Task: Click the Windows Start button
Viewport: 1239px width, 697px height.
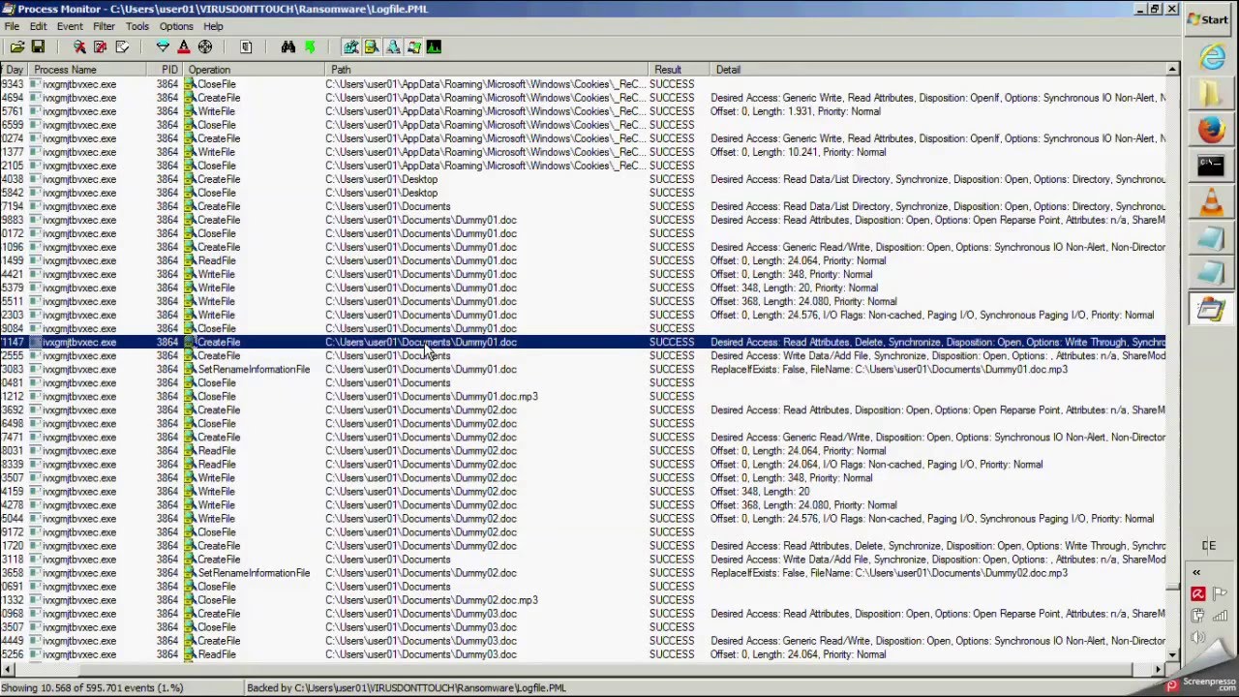Action: tap(1210, 19)
